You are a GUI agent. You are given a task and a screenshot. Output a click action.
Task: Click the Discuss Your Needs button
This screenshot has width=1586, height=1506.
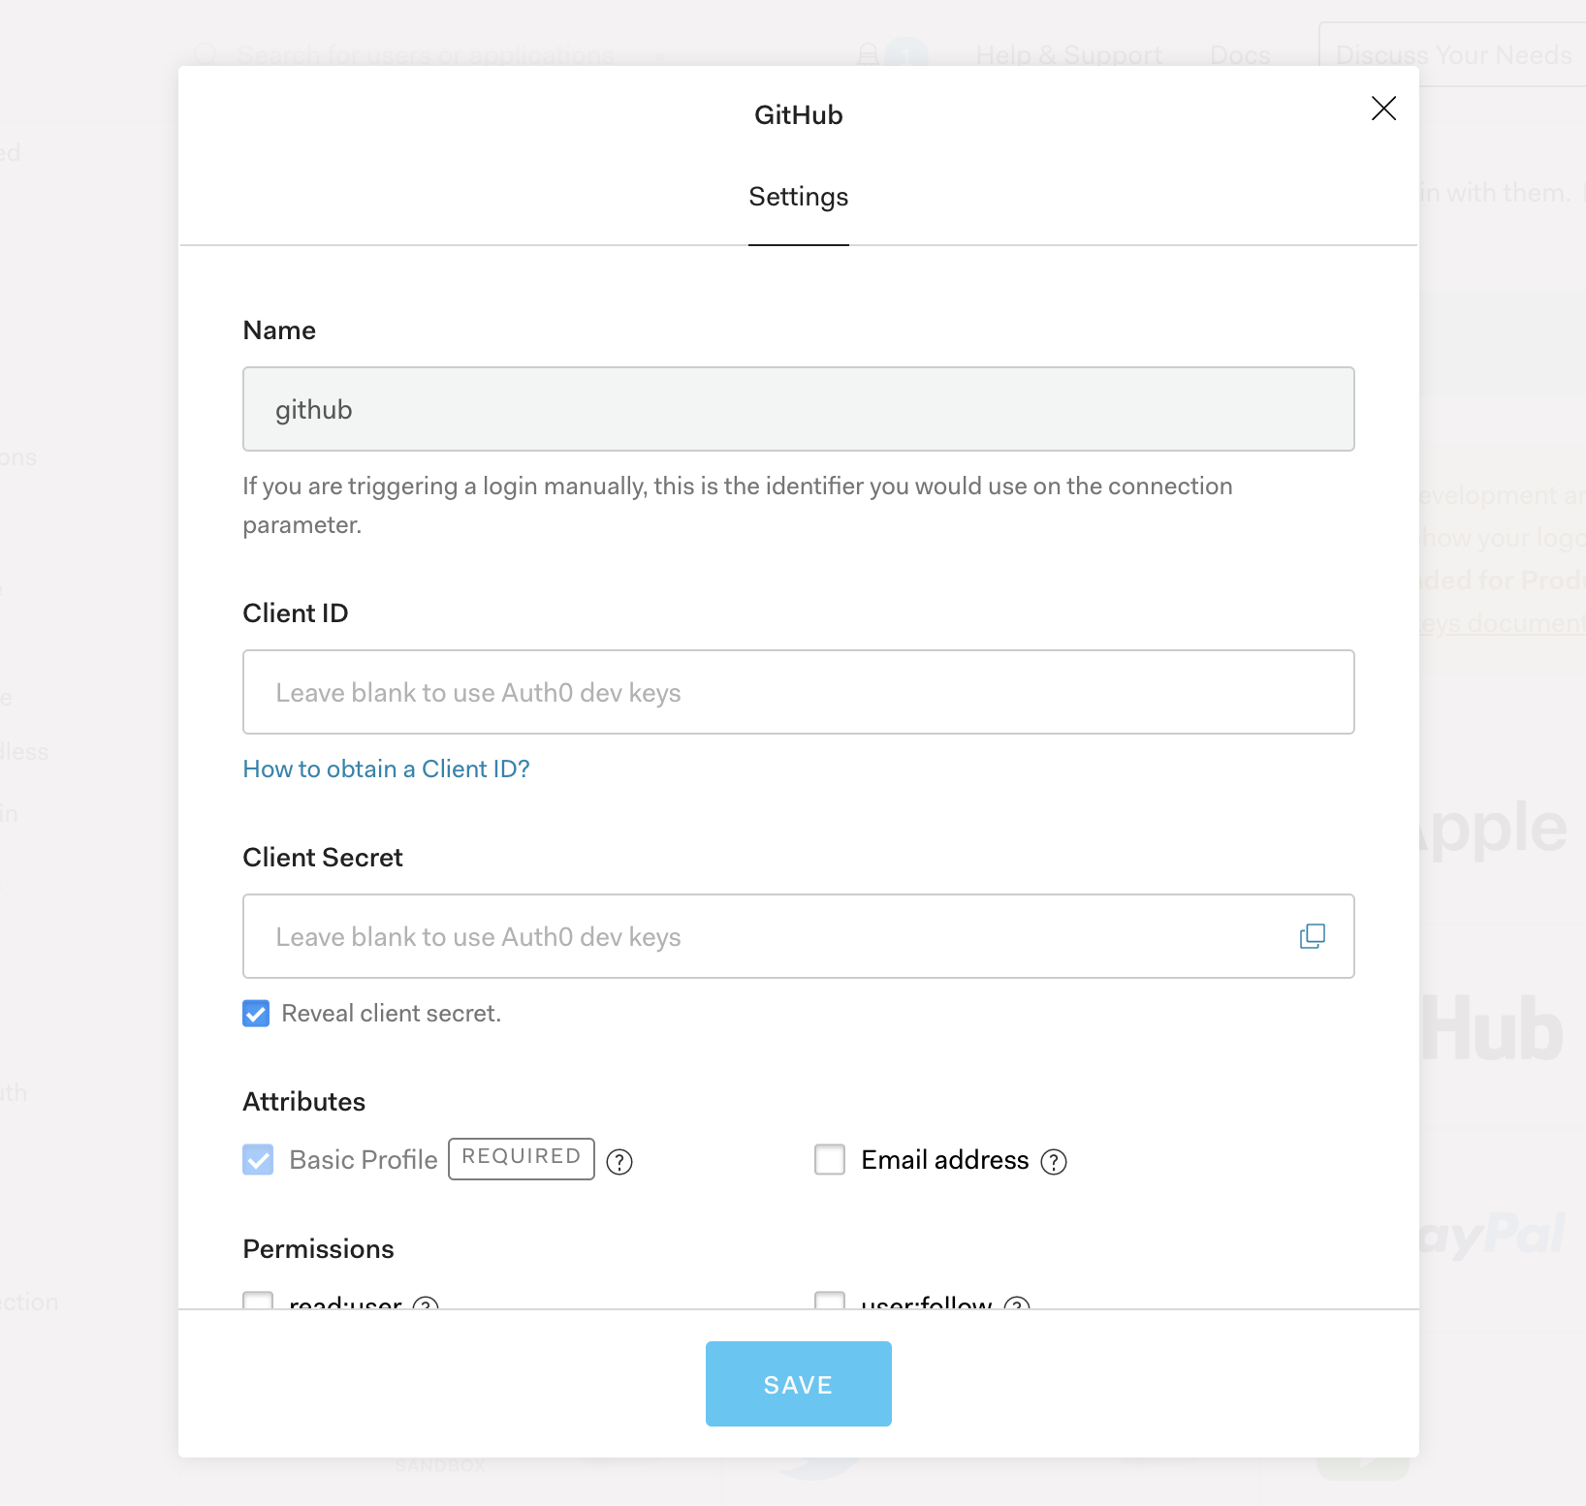[x=1453, y=54]
